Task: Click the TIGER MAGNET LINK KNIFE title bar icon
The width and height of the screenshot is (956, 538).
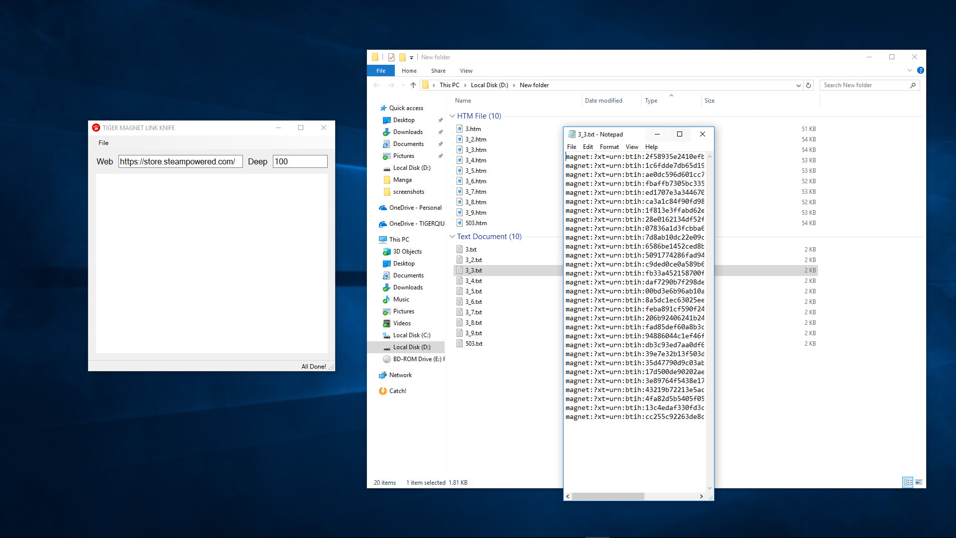Action: pyautogui.click(x=96, y=128)
